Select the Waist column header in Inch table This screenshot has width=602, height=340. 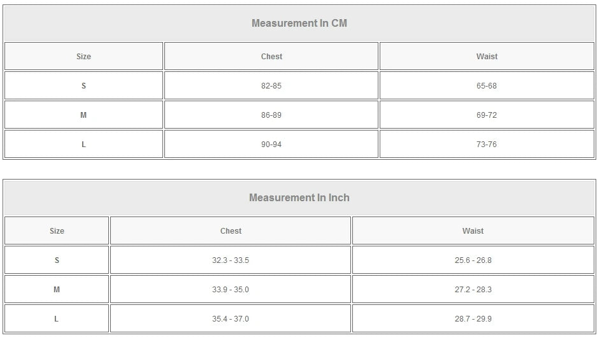473,231
